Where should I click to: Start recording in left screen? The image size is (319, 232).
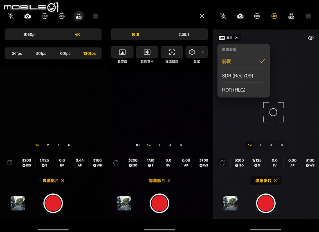(x=53, y=203)
